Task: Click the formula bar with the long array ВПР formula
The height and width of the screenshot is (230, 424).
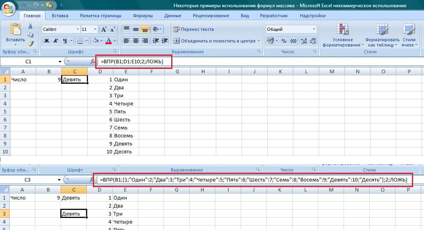Action: pyautogui.click(x=260, y=180)
